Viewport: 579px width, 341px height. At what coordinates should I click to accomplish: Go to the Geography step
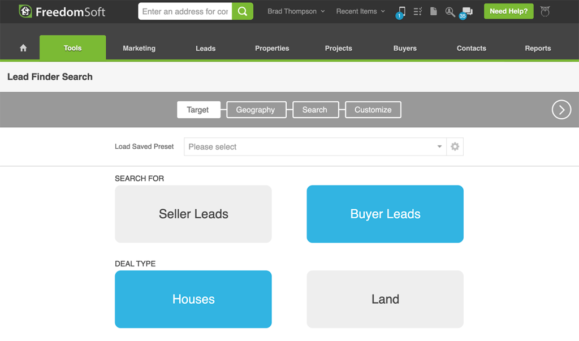point(256,110)
